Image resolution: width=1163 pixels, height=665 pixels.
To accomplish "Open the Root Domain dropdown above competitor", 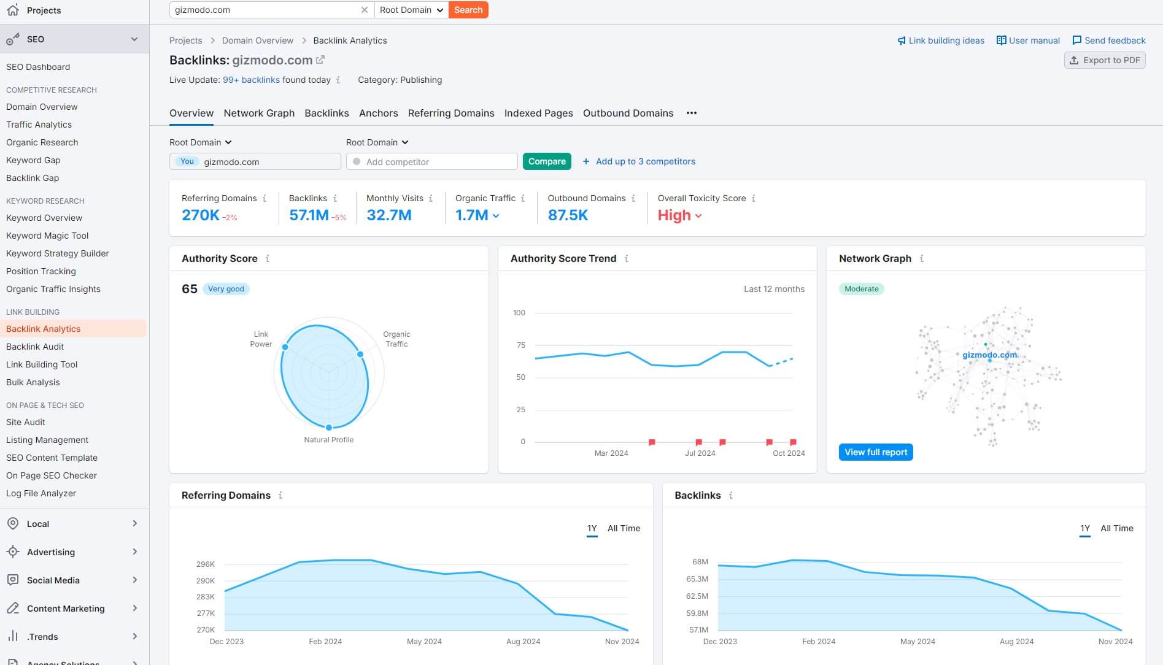I will [x=377, y=142].
